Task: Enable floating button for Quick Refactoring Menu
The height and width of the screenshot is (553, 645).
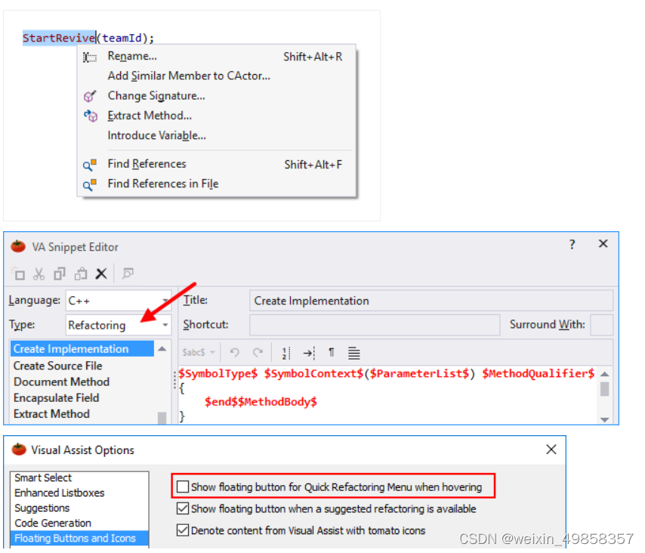Action: pos(183,487)
